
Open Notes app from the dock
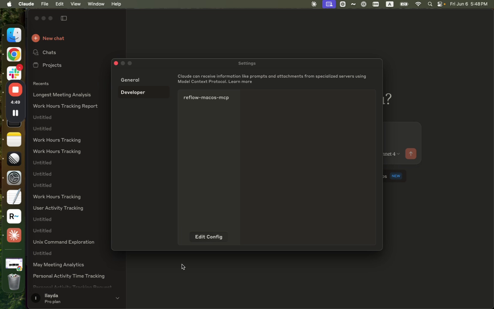tap(14, 139)
